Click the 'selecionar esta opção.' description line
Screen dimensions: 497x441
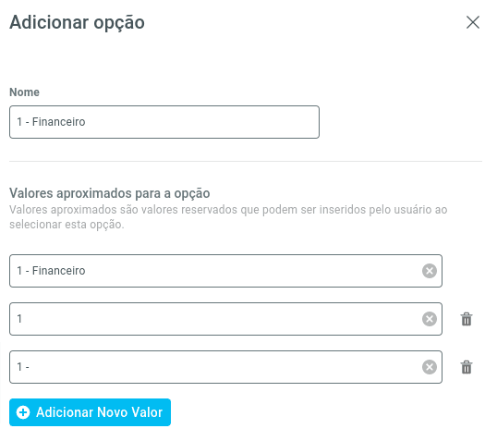[67, 225]
